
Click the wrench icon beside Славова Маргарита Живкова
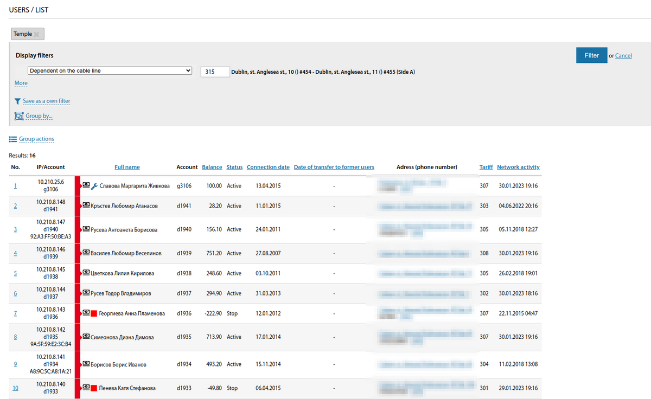pos(94,186)
